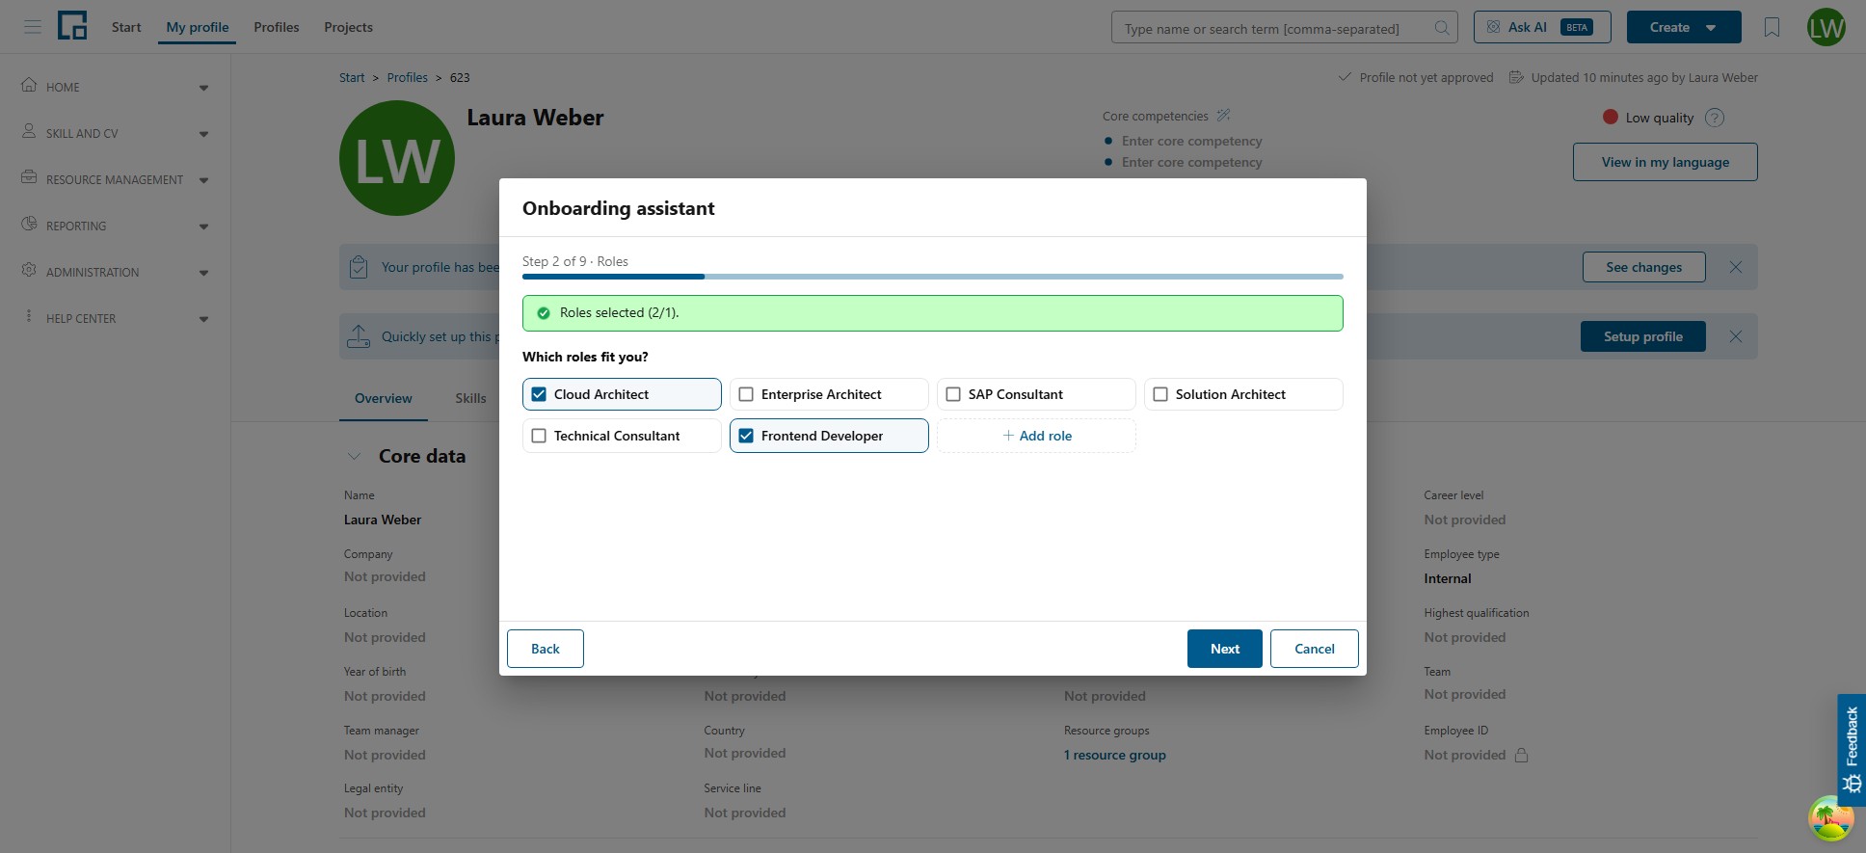Click the Help Center dots icon
The image size is (1866, 853).
[29, 316]
